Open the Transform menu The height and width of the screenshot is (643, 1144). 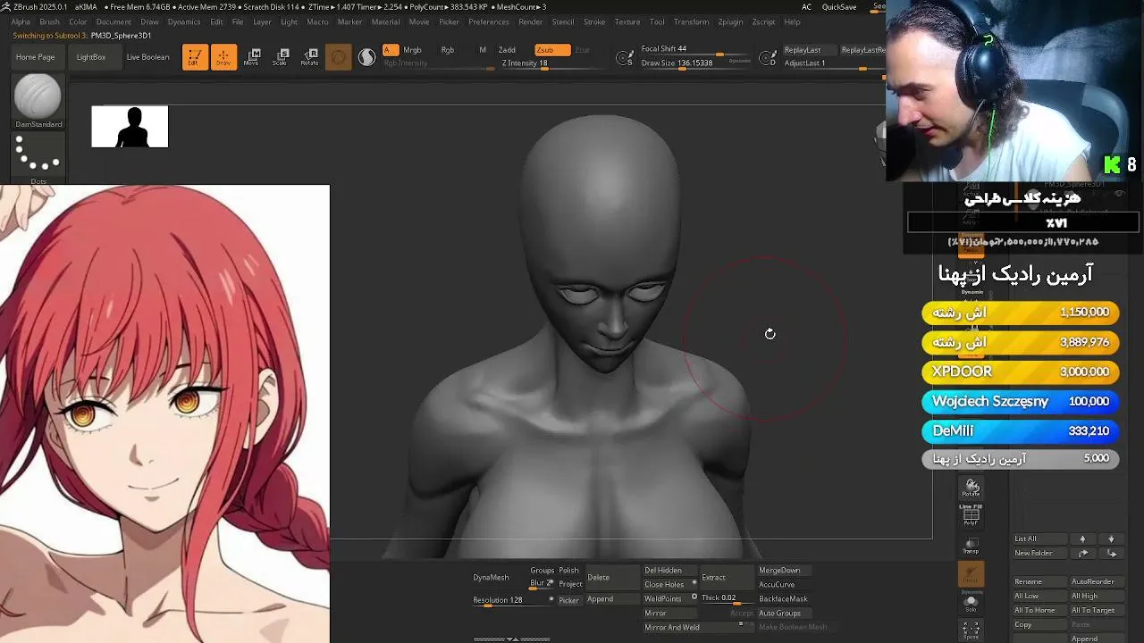point(691,21)
